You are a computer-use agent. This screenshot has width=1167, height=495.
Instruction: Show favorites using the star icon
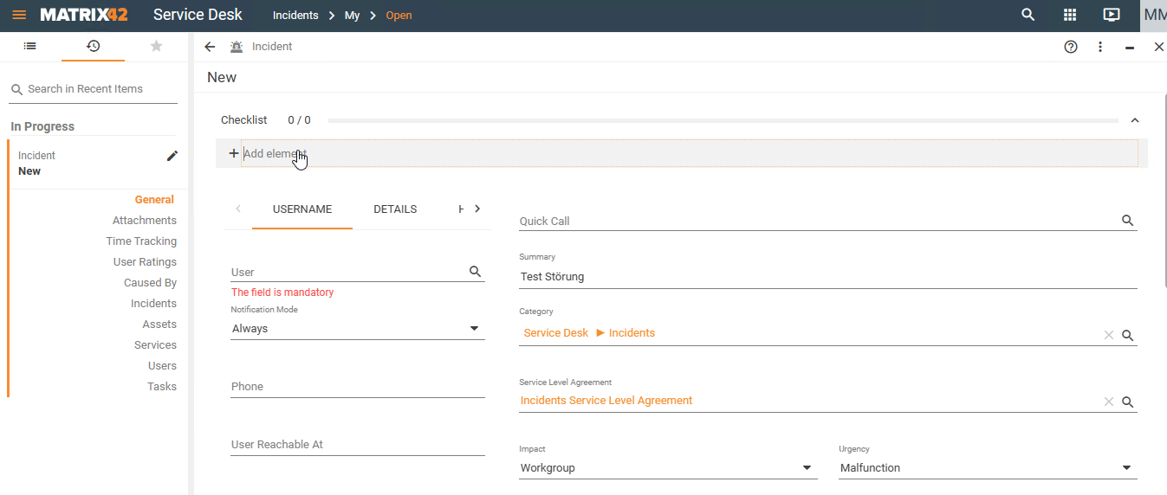156,46
